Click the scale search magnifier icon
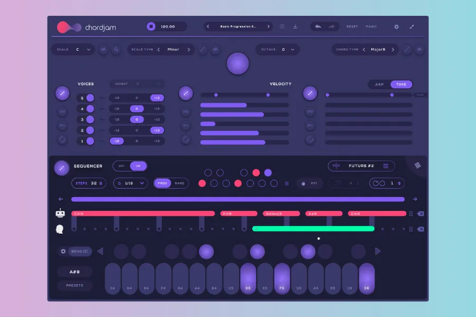476x317 pixels. [115, 50]
